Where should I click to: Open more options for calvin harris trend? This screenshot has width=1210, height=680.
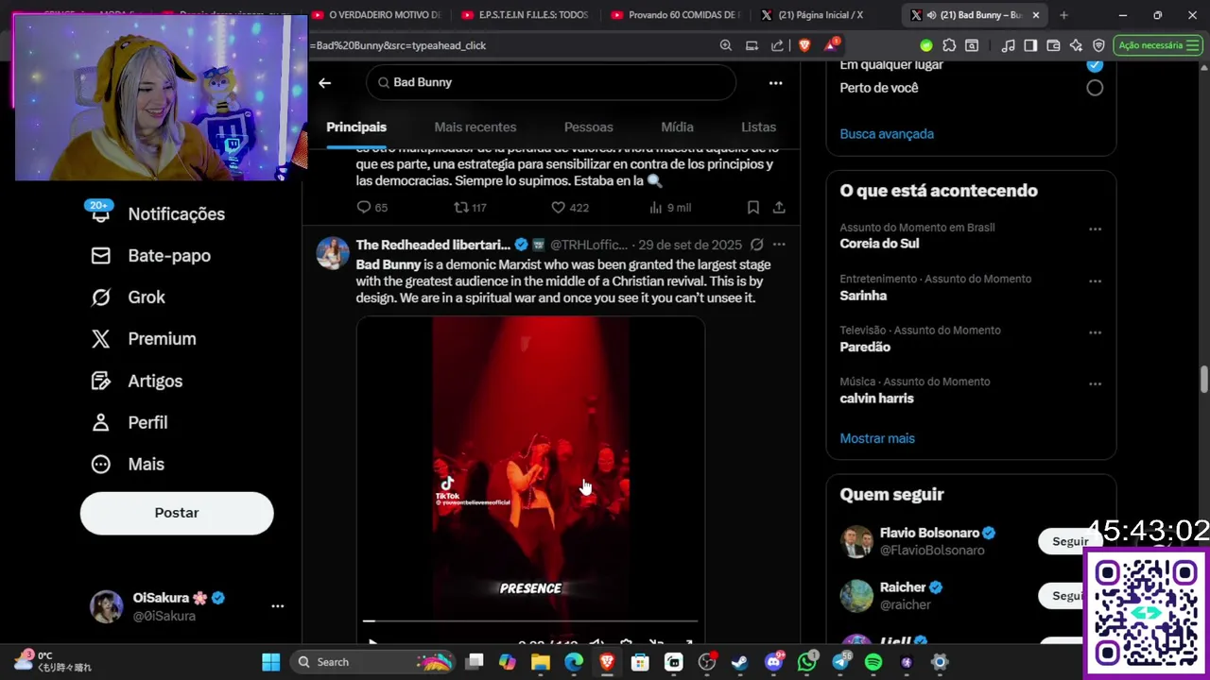coord(1095,384)
